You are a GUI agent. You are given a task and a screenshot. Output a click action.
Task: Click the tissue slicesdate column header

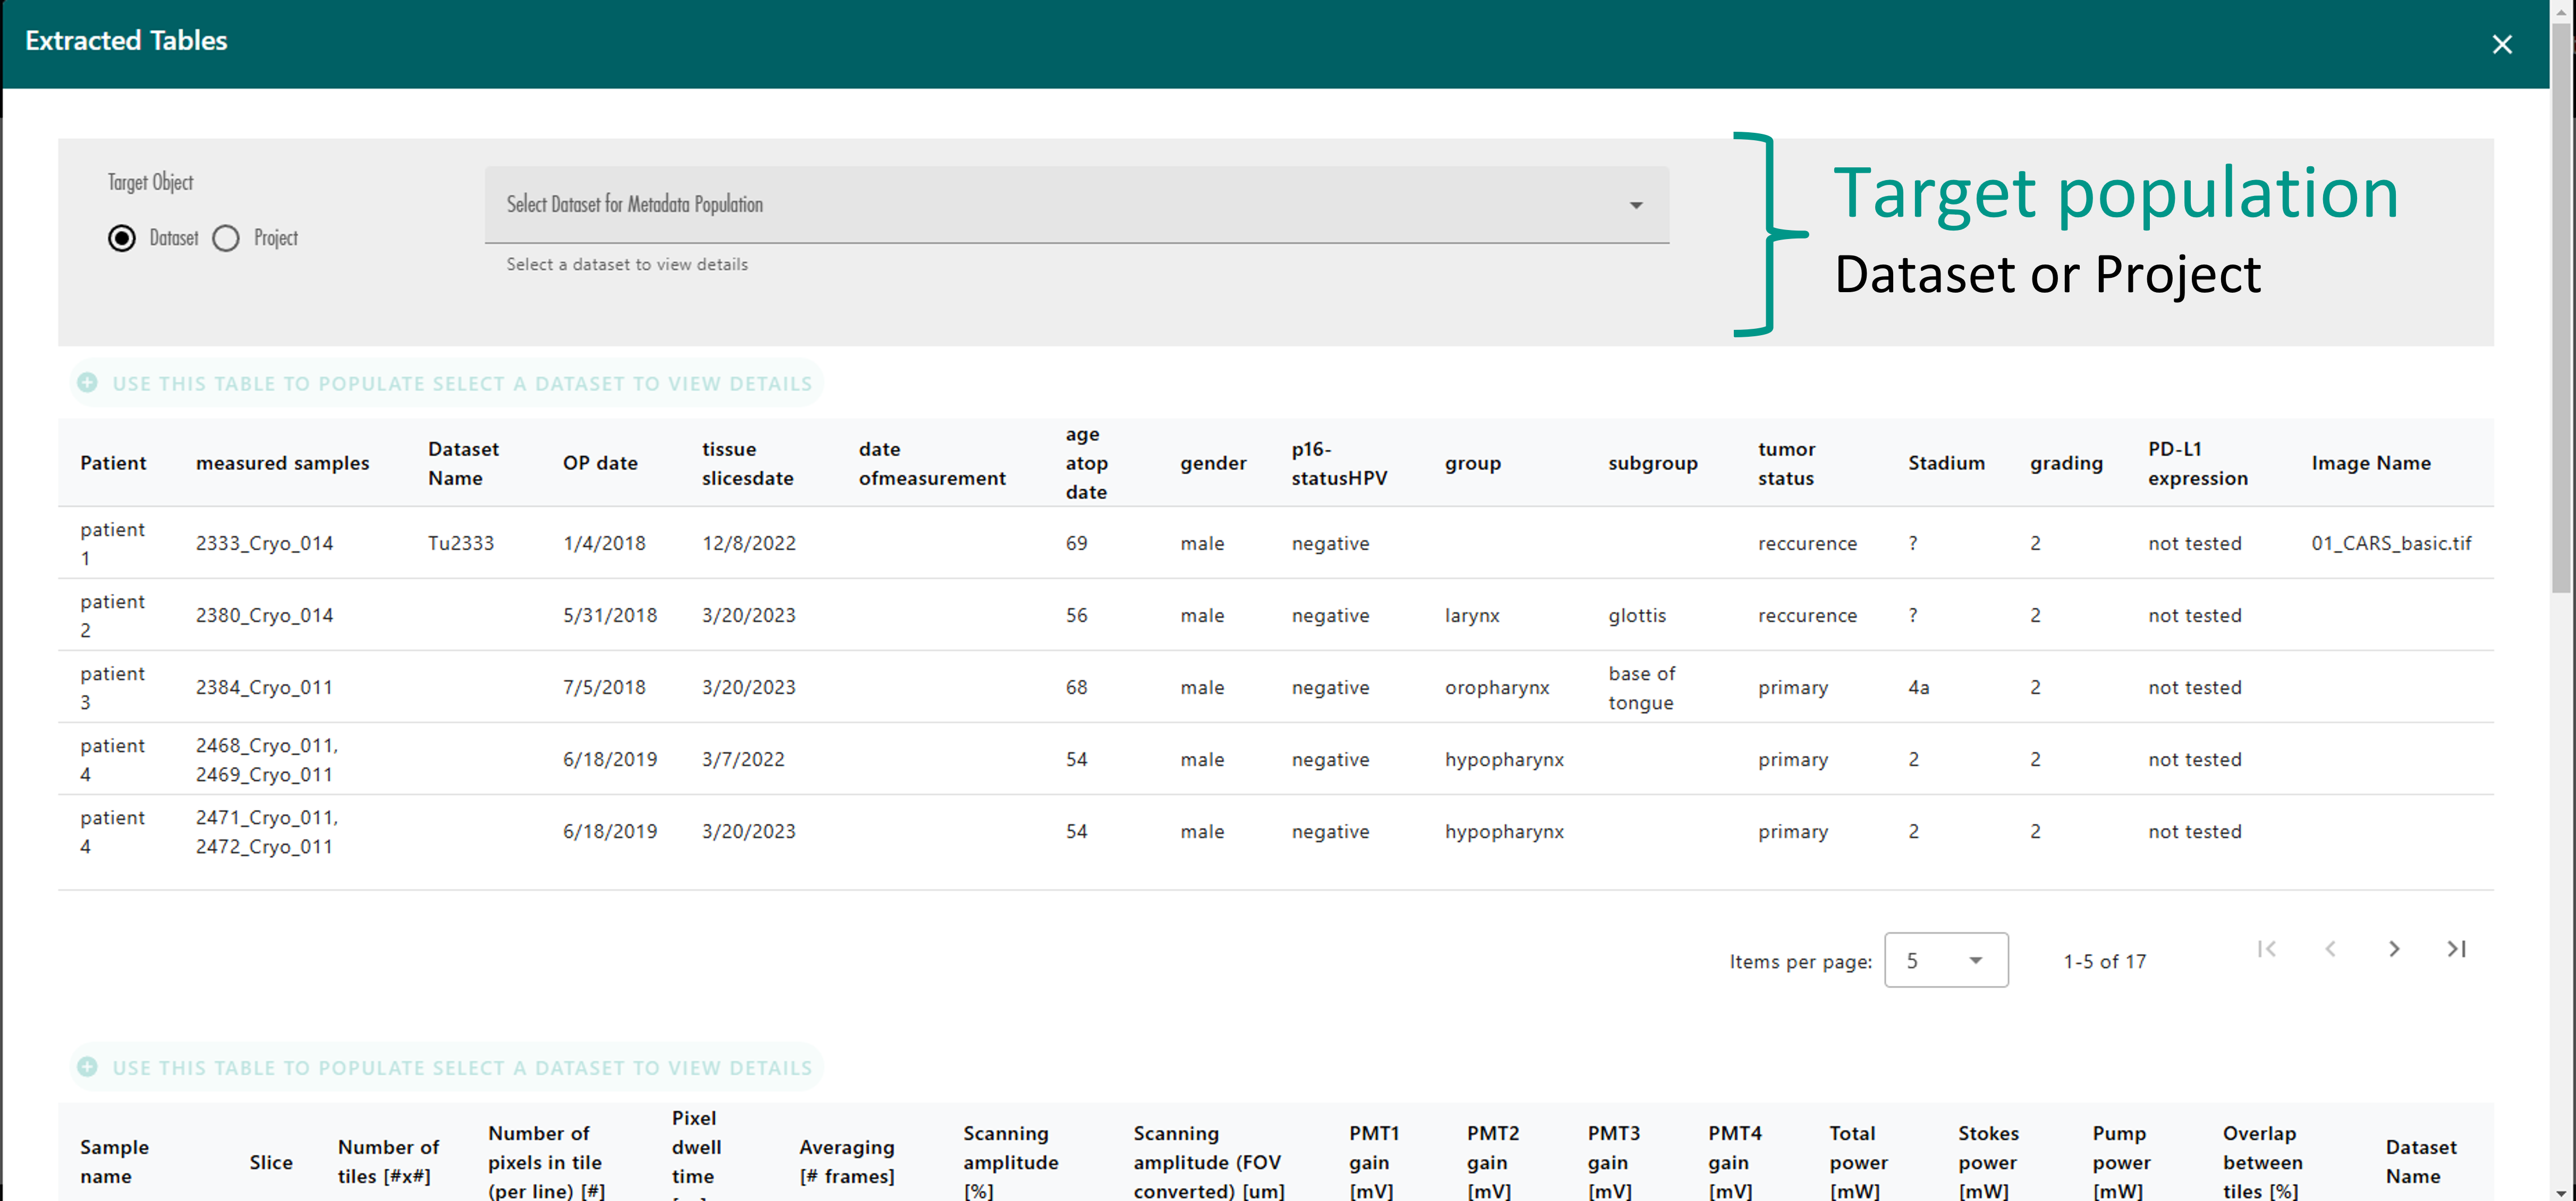(x=747, y=463)
